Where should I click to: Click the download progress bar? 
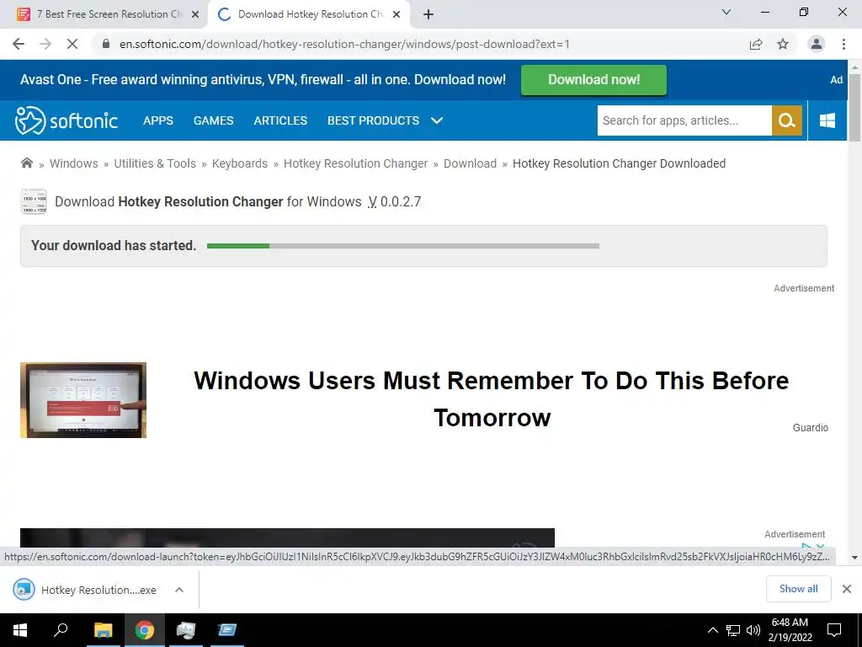[403, 246]
